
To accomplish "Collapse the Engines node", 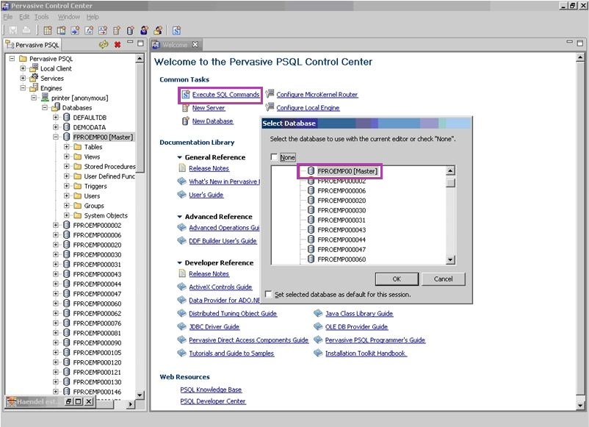I will [x=23, y=88].
